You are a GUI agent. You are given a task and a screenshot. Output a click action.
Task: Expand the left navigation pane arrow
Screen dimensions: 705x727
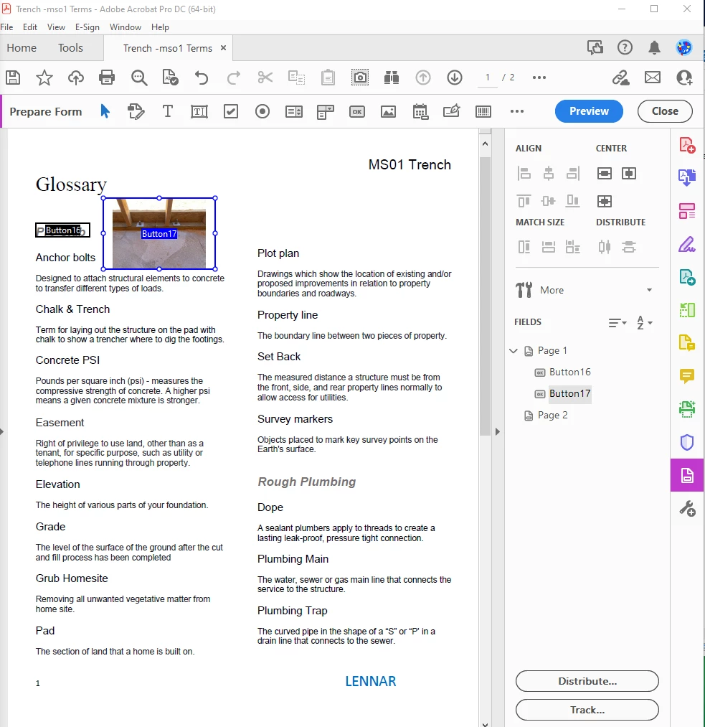tap(2, 431)
